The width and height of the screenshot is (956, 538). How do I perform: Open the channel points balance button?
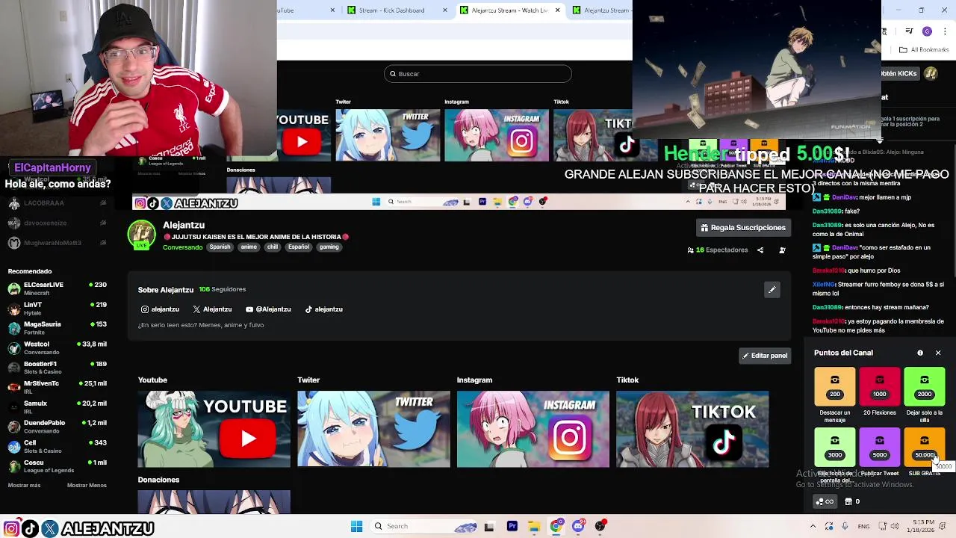825,501
